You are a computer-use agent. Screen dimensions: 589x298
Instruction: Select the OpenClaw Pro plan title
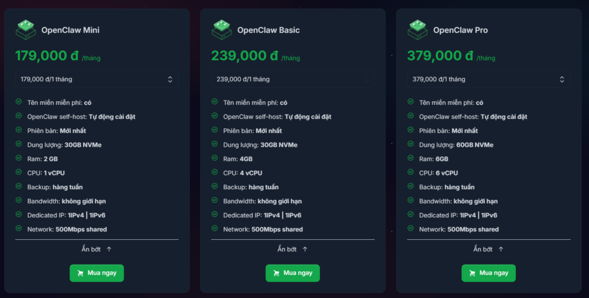tap(460, 30)
